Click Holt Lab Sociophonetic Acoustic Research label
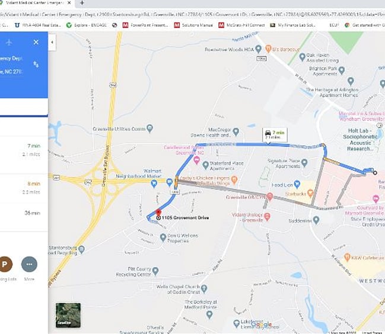The image size is (385, 334). 360,140
